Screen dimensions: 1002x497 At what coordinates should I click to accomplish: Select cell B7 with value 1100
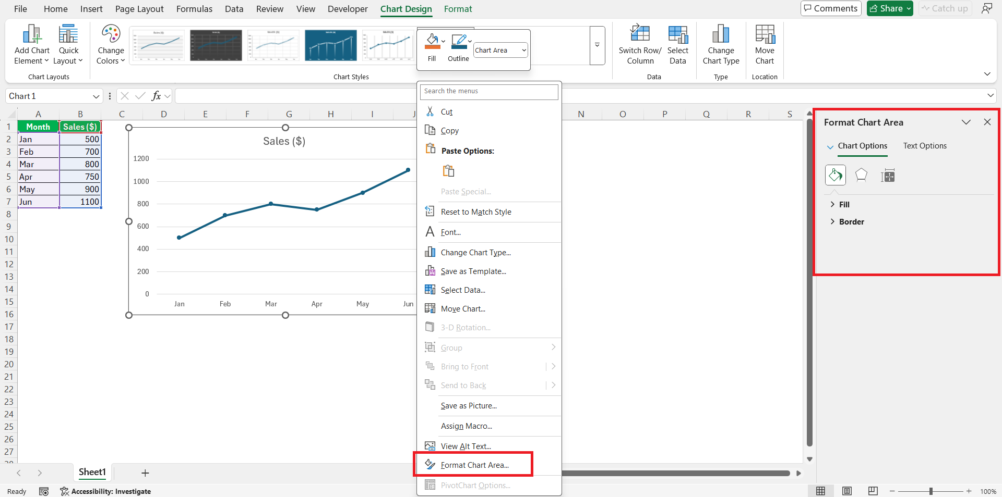80,202
